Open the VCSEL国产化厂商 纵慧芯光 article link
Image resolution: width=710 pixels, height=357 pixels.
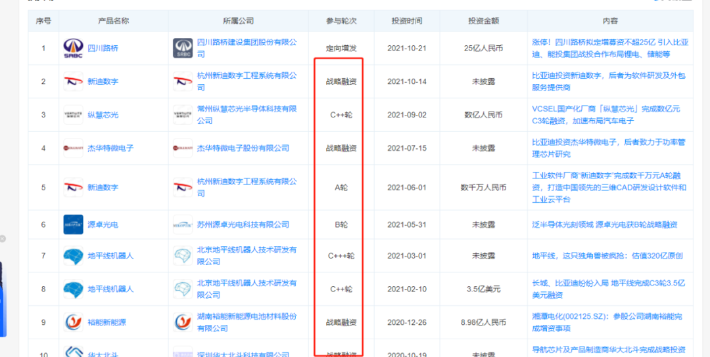606,115
